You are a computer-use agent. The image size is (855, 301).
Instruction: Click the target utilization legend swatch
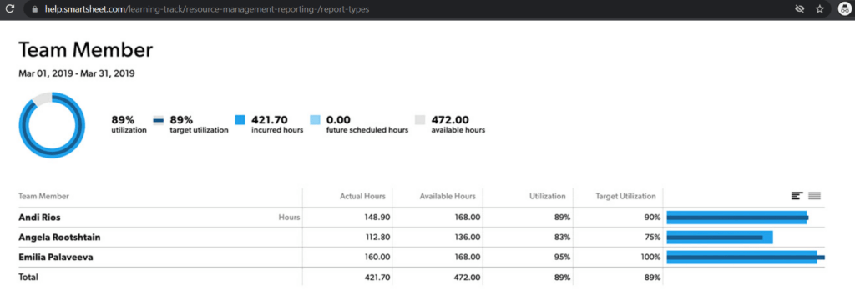point(158,120)
